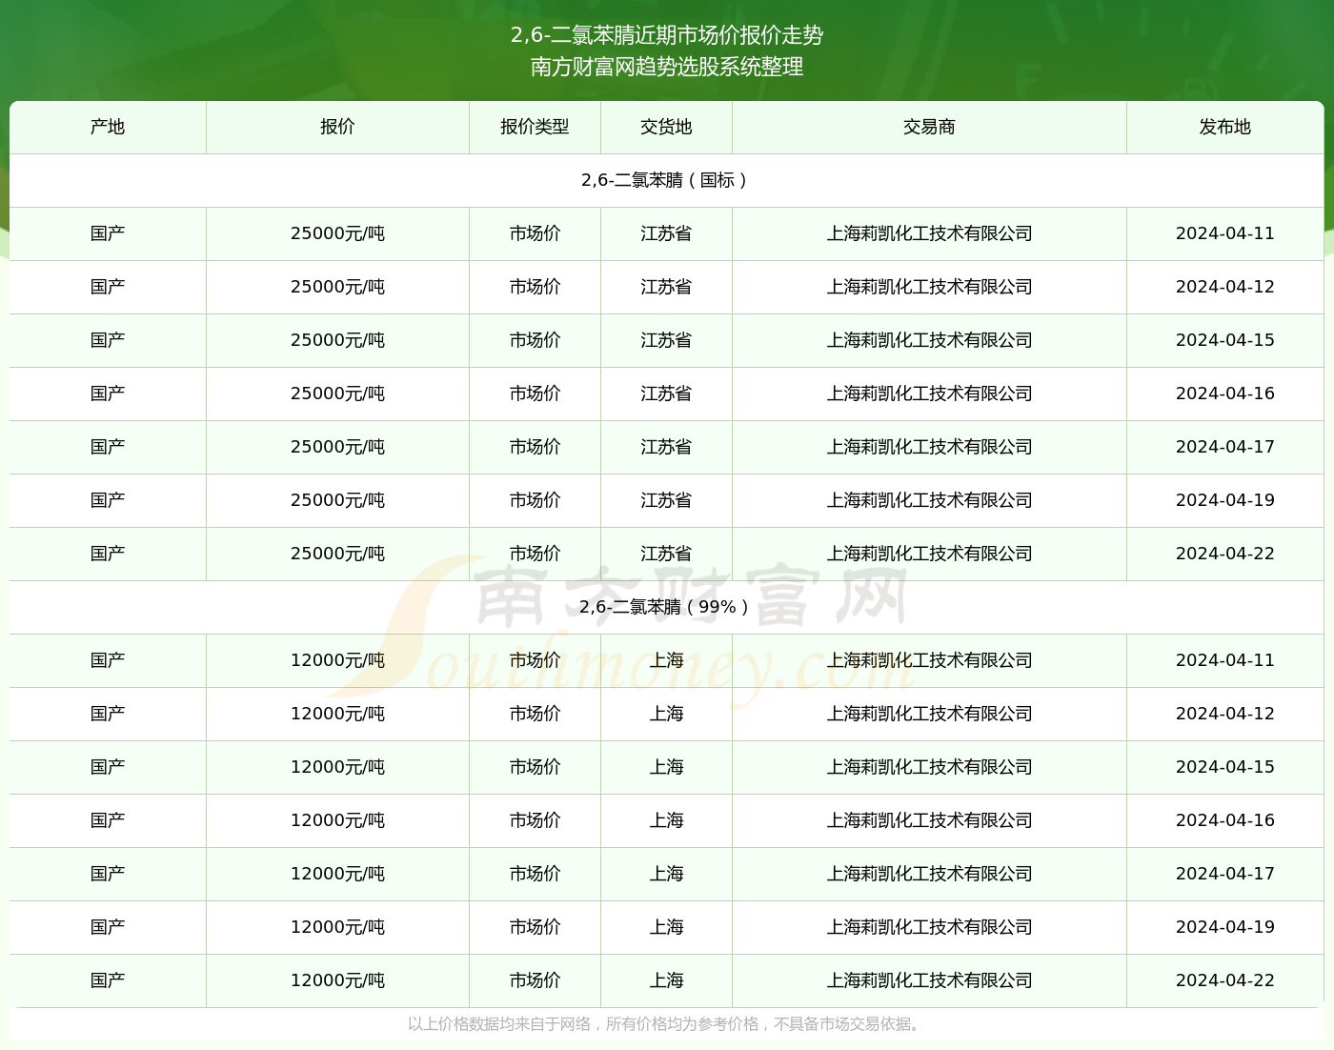Image resolution: width=1334 pixels, height=1050 pixels.
Task: Click 江苏省 in the 2024-04-22 row
Action: click(x=666, y=554)
